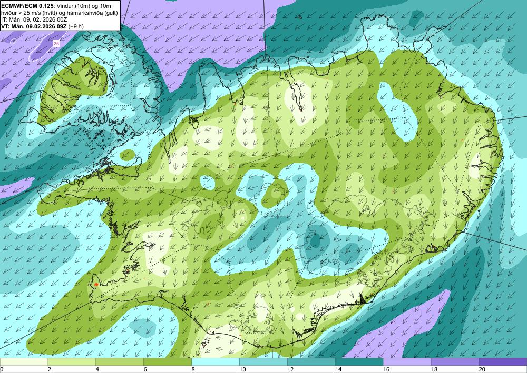
Task: Click the legend scale value "10"
Action: [x=242, y=369]
